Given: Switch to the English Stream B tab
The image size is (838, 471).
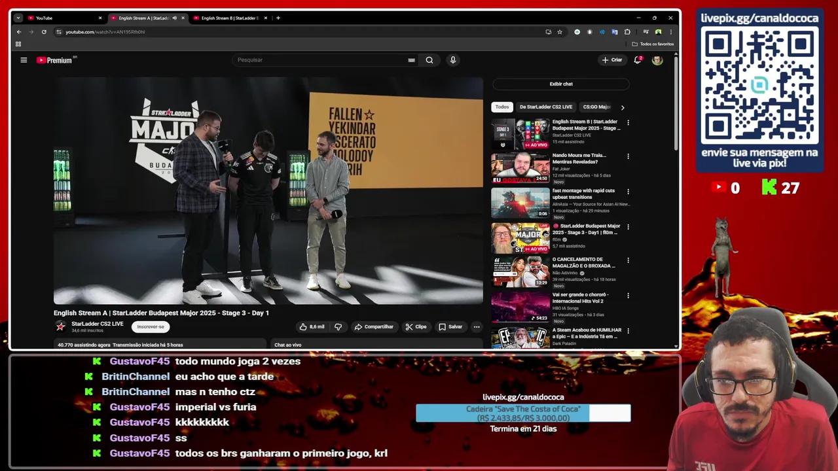Looking at the screenshot, I should (x=230, y=18).
